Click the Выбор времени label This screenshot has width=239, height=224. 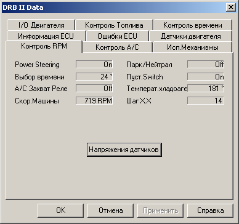[39, 77]
